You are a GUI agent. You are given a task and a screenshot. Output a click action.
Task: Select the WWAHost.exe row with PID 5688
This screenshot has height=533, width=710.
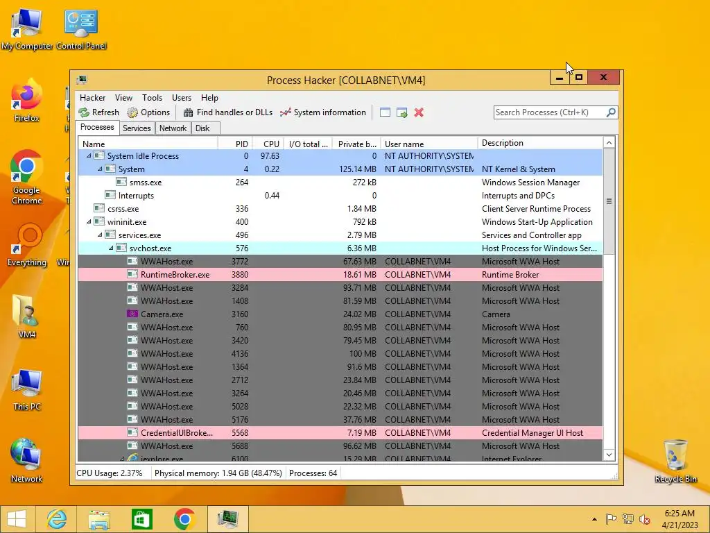340,446
